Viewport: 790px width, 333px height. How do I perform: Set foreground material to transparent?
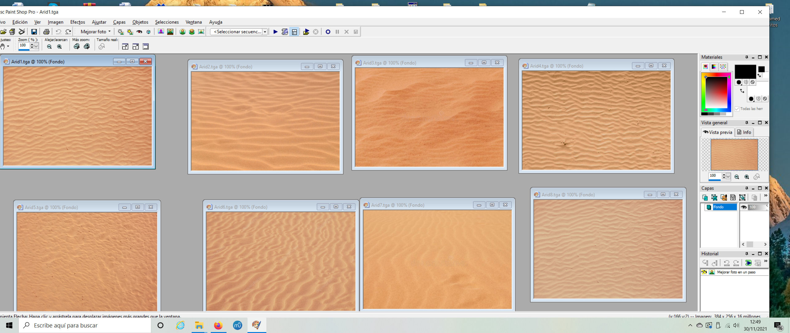point(753,82)
